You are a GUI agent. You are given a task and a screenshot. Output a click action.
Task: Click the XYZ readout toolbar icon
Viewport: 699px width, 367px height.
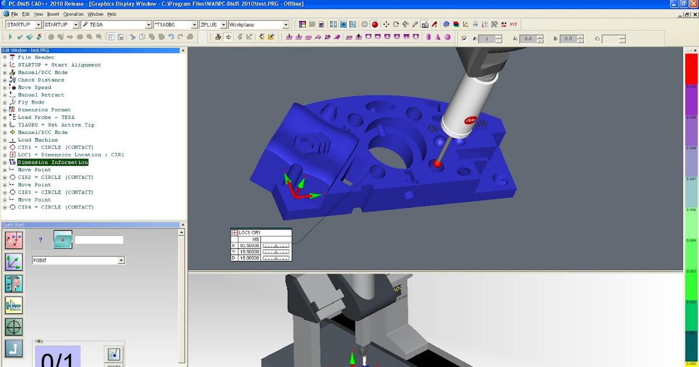(514, 24)
